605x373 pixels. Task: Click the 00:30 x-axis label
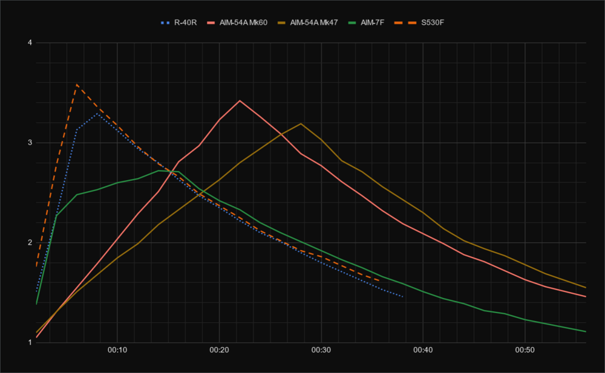pyautogui.click(x=321, y=350)
